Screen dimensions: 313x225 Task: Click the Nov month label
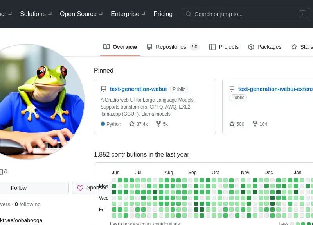[x=245, y=172]
